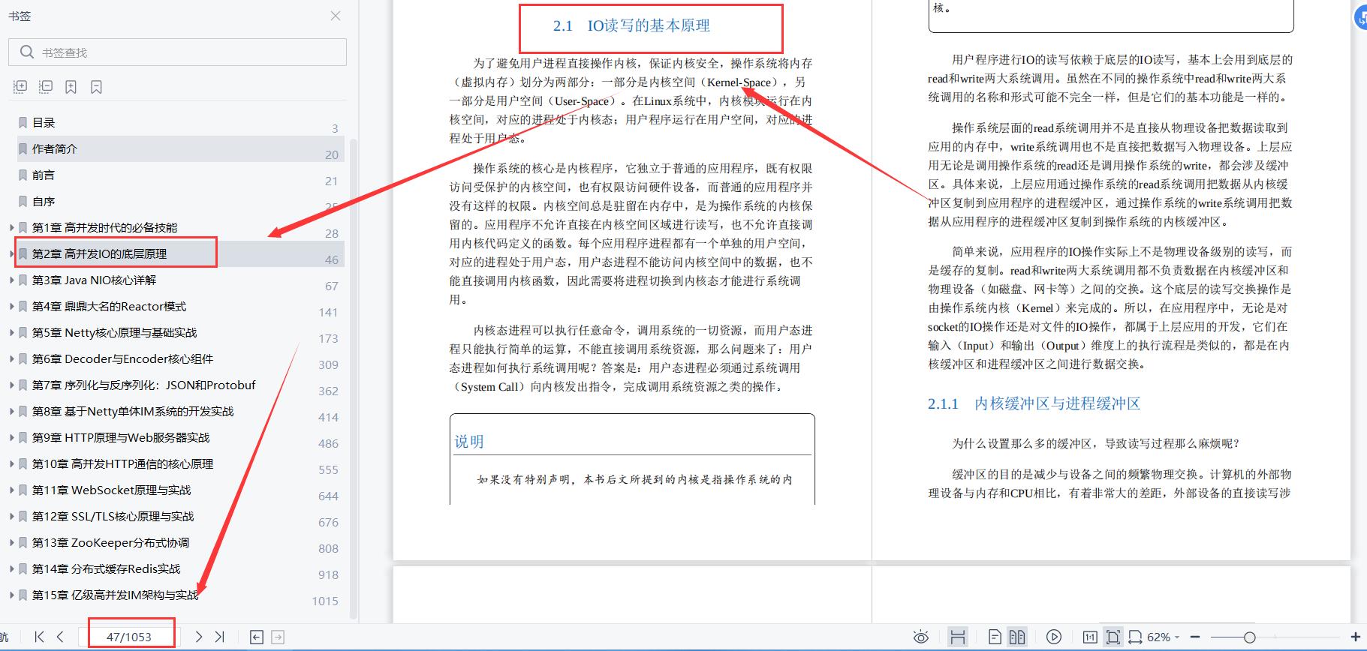Select bookmark 第2章 高并发IO的底层原理
The width and height of the screenshot is (1367, 651).
[99, 253]
